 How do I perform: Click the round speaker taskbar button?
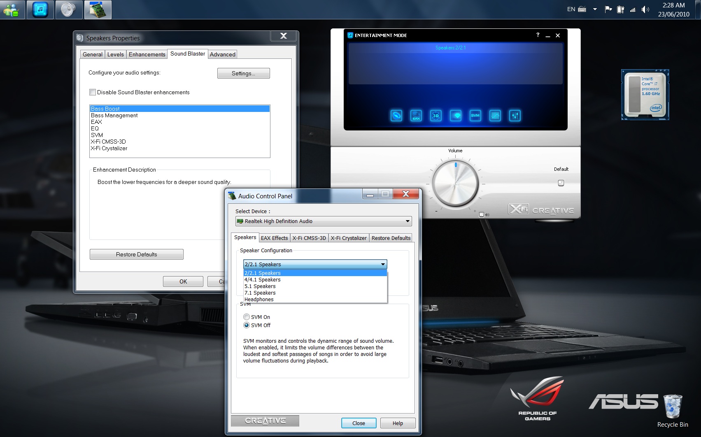[68, 9]
